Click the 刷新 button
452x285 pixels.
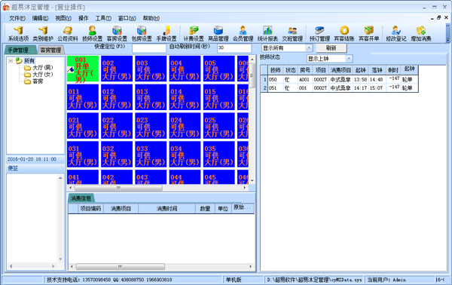click(331, 48)
